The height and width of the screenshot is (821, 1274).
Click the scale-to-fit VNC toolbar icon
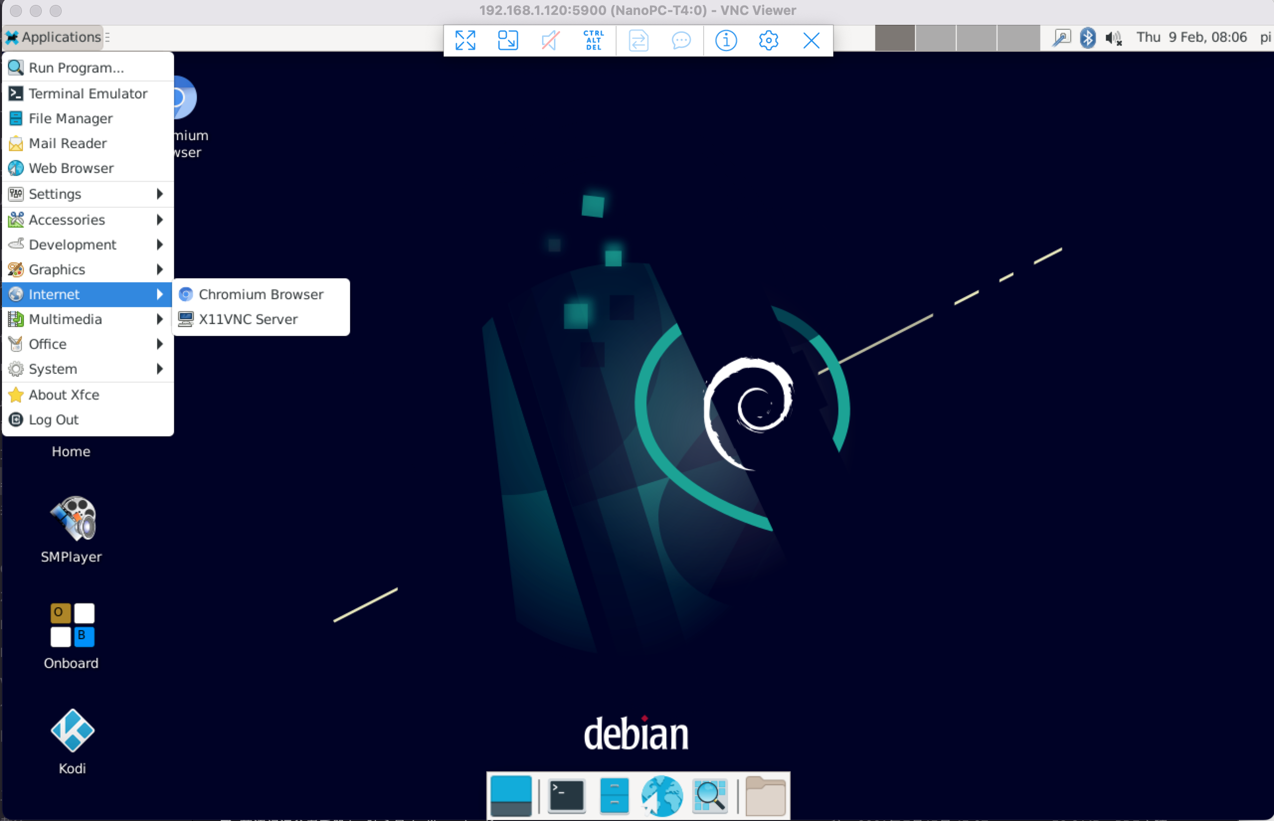(508, 40)
